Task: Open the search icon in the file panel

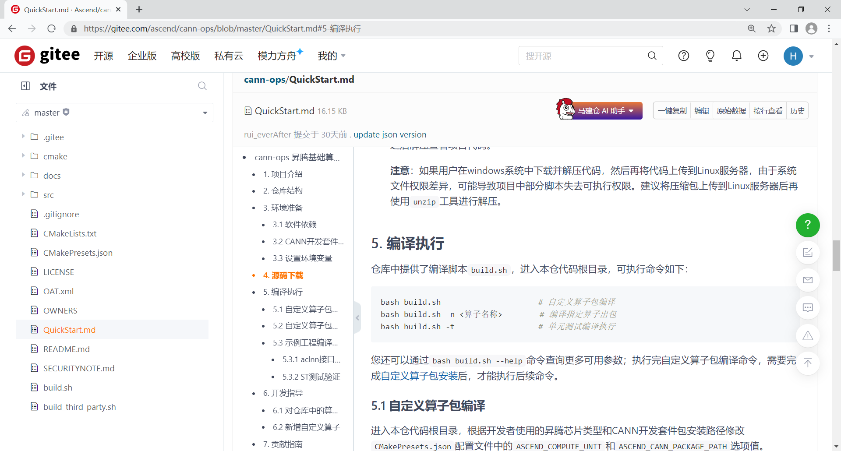Action: 202,86
